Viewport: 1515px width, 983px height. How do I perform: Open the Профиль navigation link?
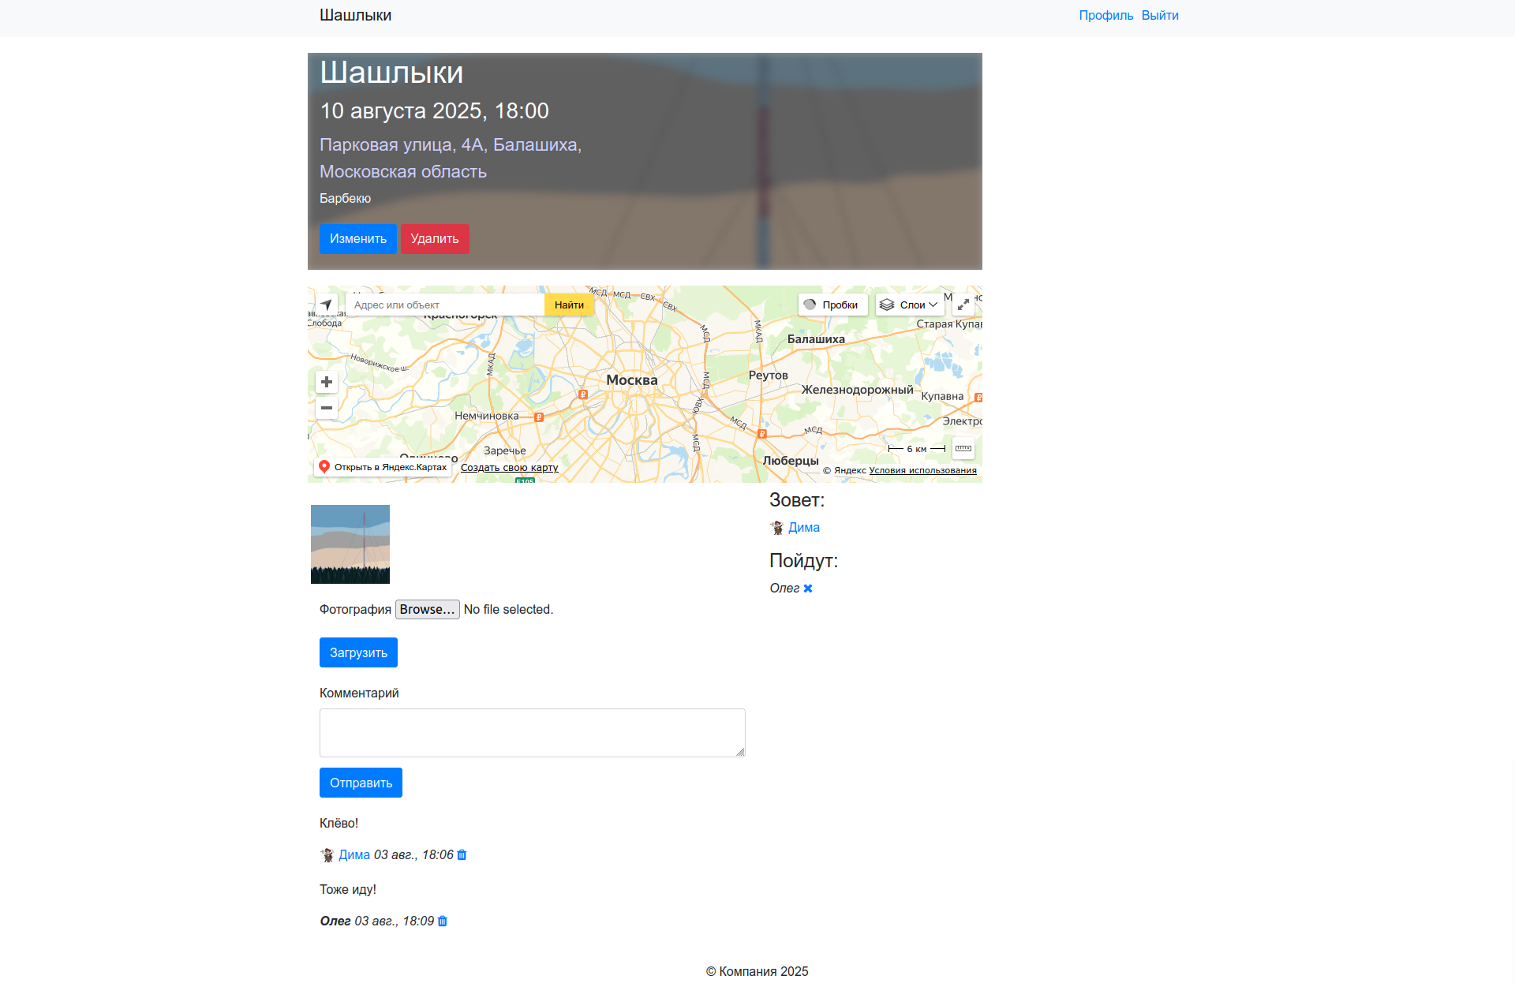(1106, 16)
